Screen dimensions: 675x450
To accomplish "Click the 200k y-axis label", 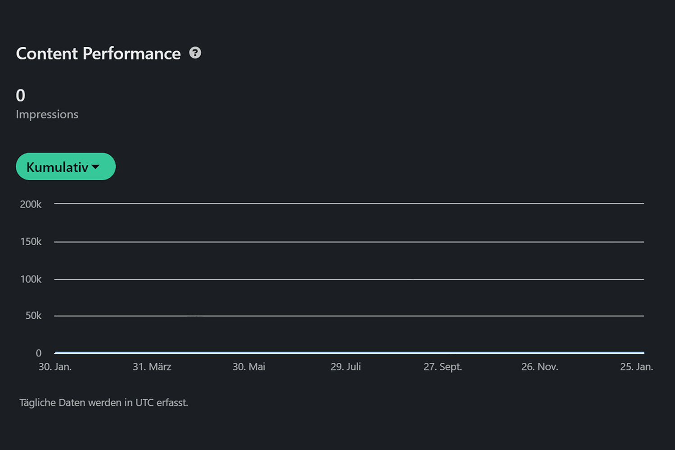I will [x=31, y=204].
